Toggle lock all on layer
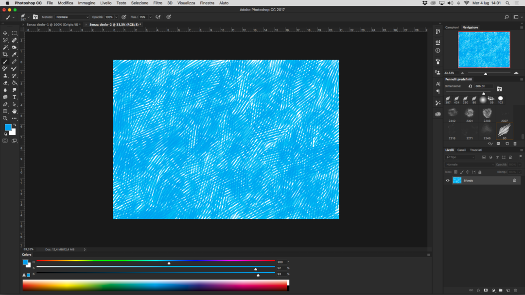The image size is (525, 295). 480,172
